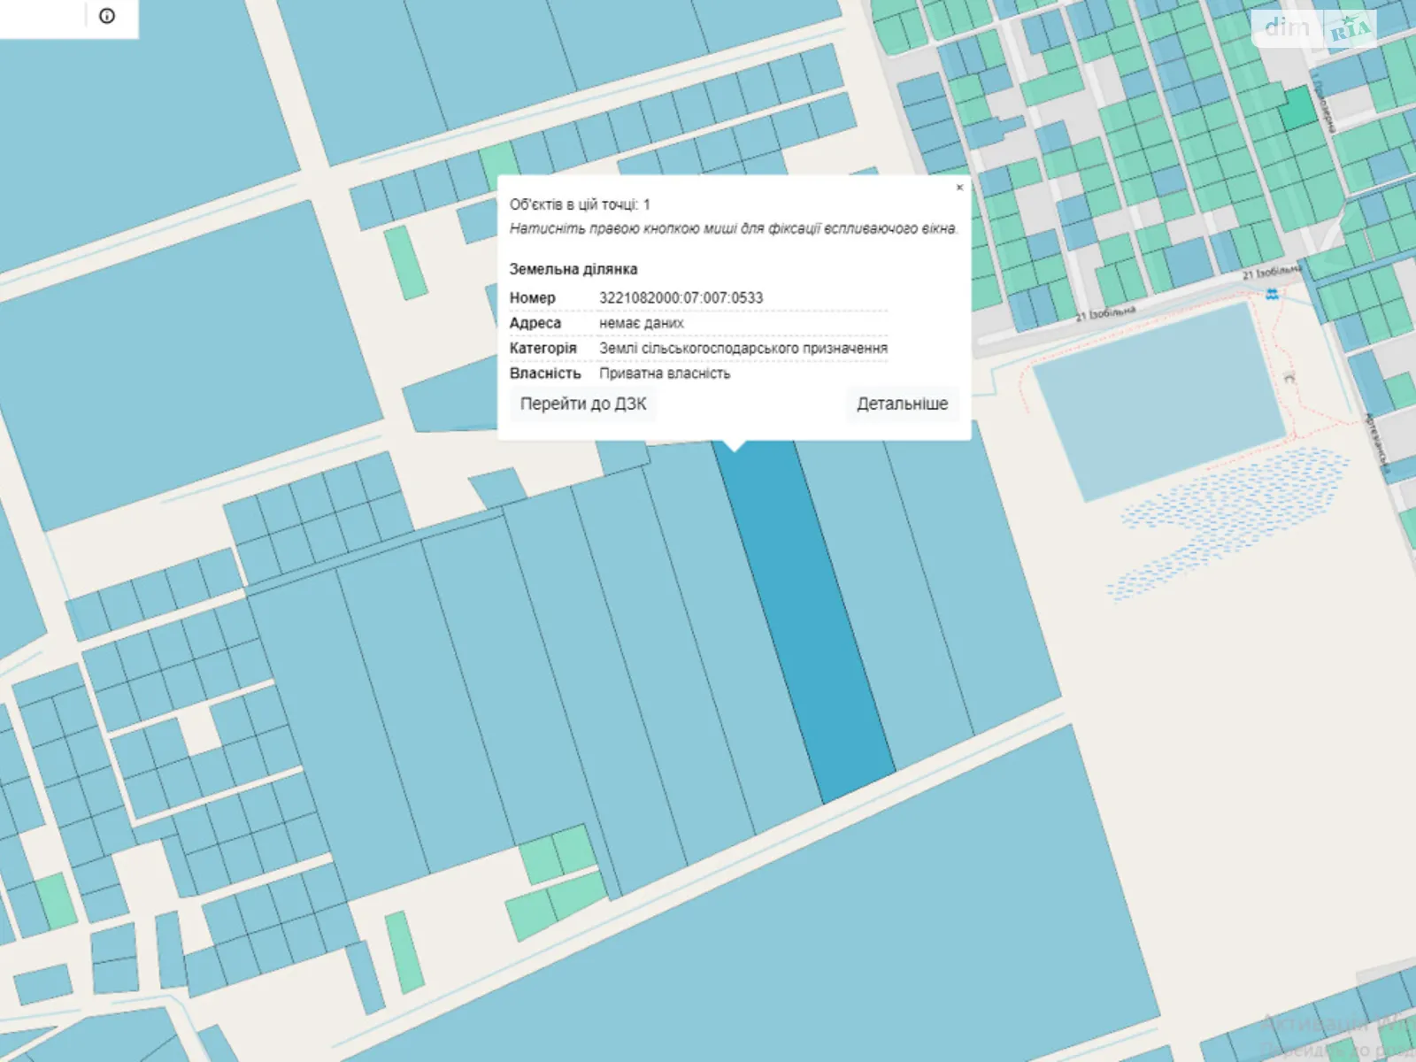Click the blue waves water icon near Ізобільна street
The height and width of the screenshot is (1062, 1416).
click(1272, 294)
